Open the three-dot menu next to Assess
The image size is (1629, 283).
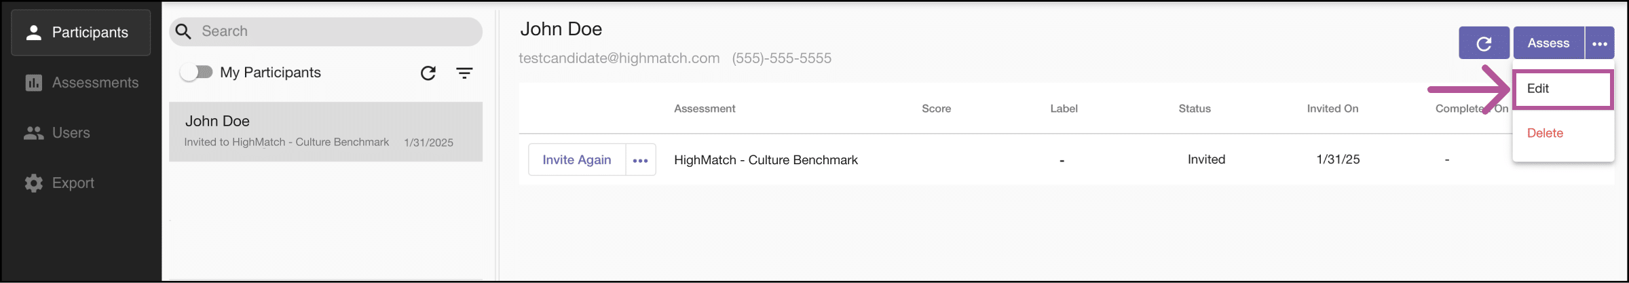point(1600,43)
